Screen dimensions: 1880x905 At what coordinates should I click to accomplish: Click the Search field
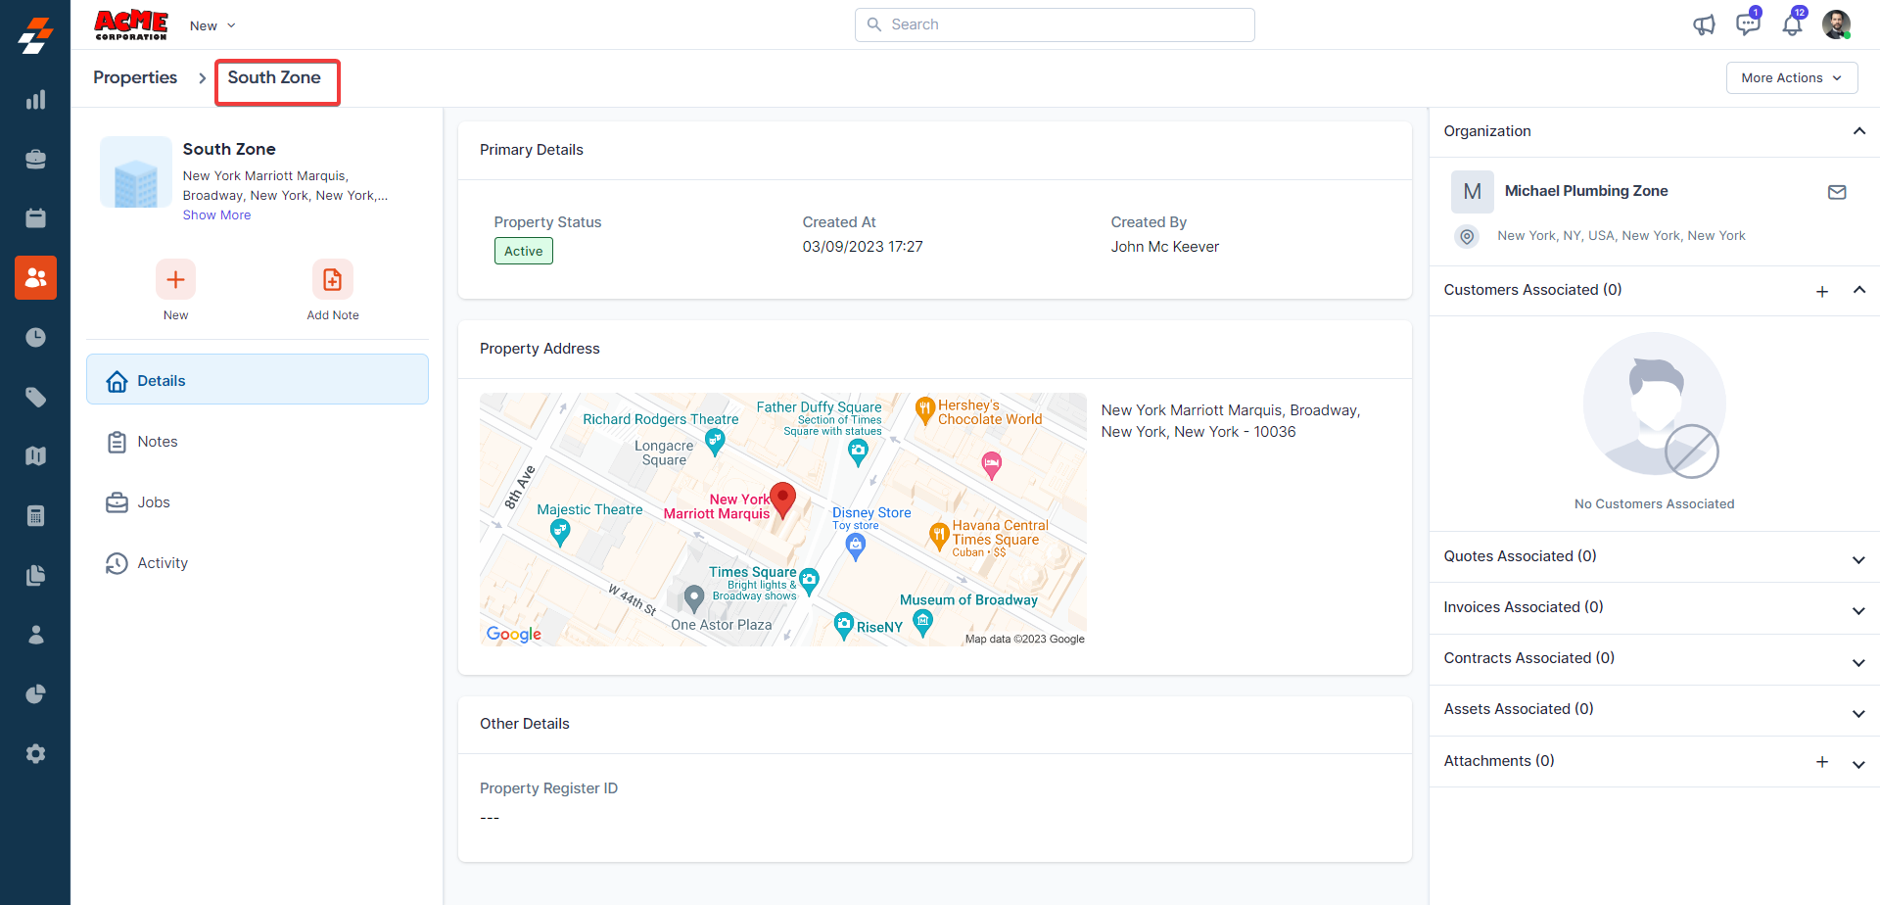tap(1055, 24)
